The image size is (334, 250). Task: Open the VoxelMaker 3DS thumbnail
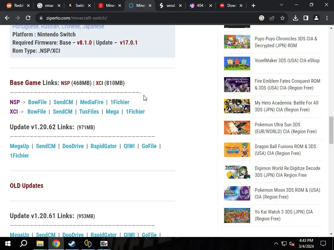(x=237, y=63)
